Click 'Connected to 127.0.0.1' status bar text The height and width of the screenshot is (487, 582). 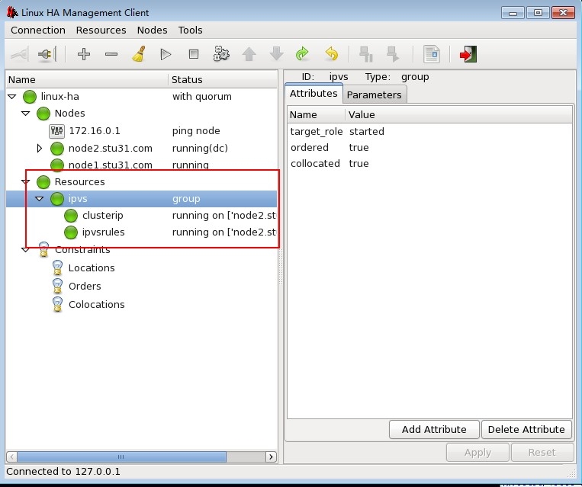tap(63, 472)
